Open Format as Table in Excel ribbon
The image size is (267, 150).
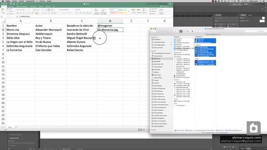tap(103, 12)
